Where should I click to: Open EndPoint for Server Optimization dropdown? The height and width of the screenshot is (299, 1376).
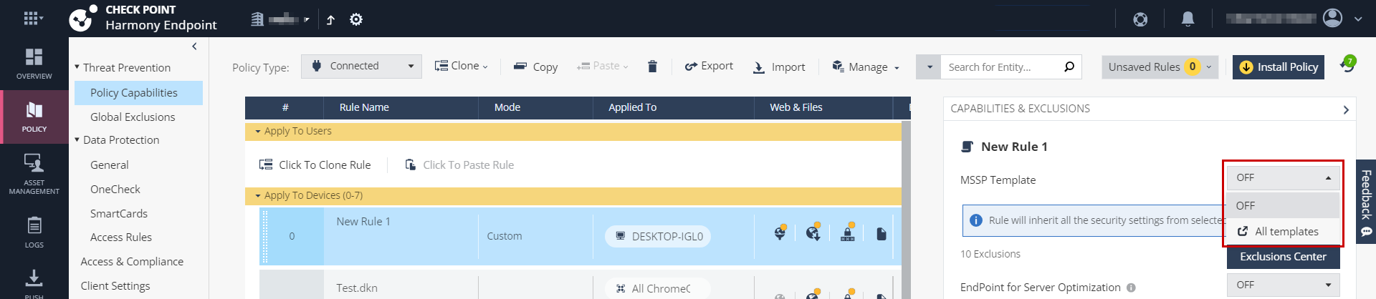pyautogui.click(x=1283, y=285)
